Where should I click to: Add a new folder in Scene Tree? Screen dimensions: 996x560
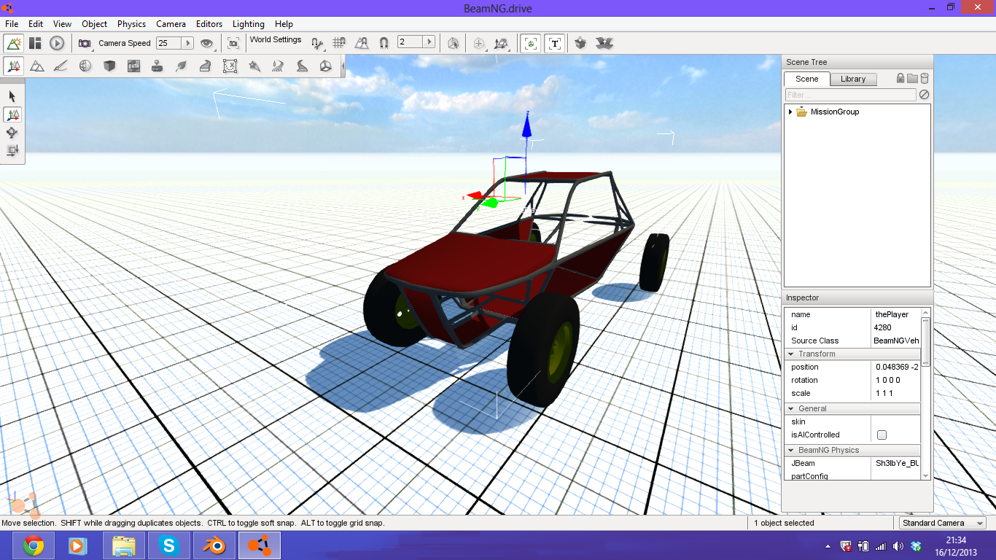point(913,79)
